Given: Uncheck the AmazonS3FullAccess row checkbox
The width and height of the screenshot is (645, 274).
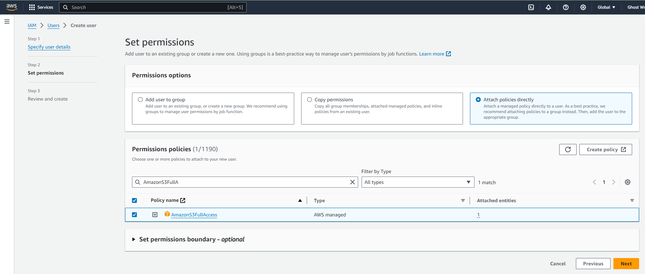Looking at the screenshot, I should click(134, 215).
